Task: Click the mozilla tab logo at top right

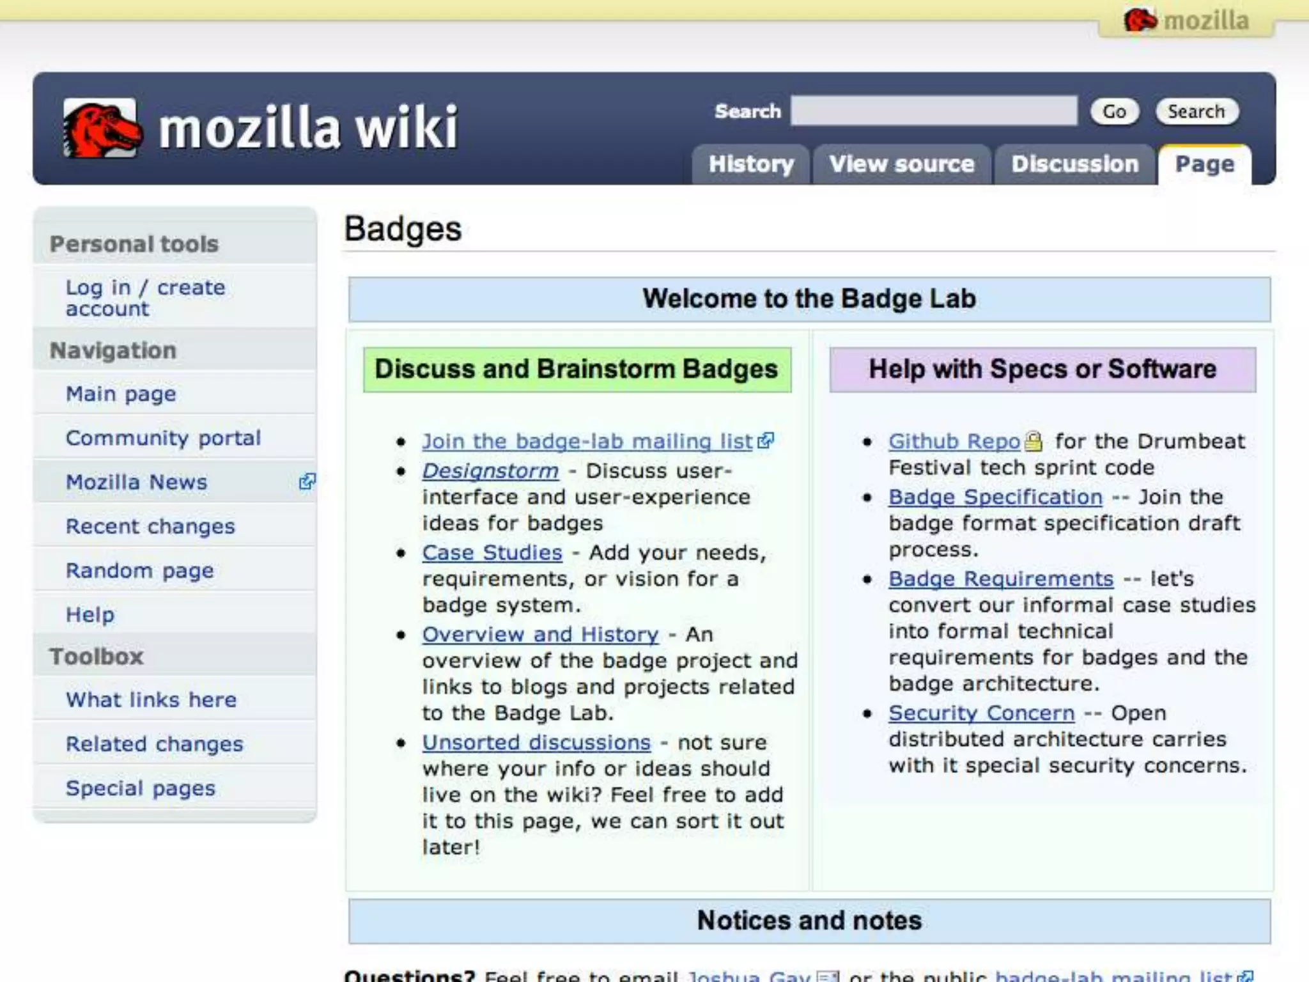Action: point(1186,20)
